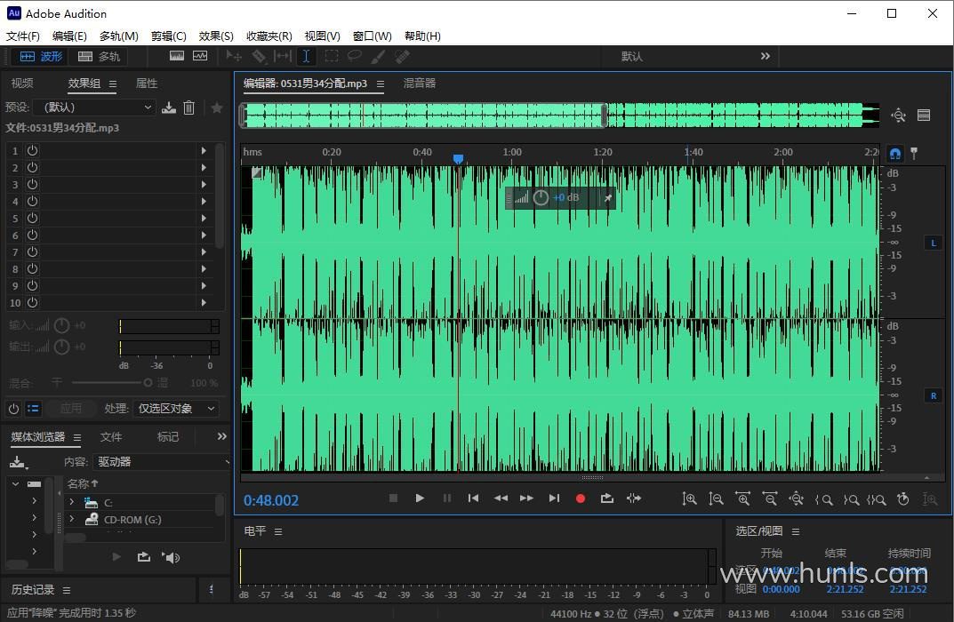954x622 pixels.
Task: Click zoom out full icon
Action: coord(796,499)
